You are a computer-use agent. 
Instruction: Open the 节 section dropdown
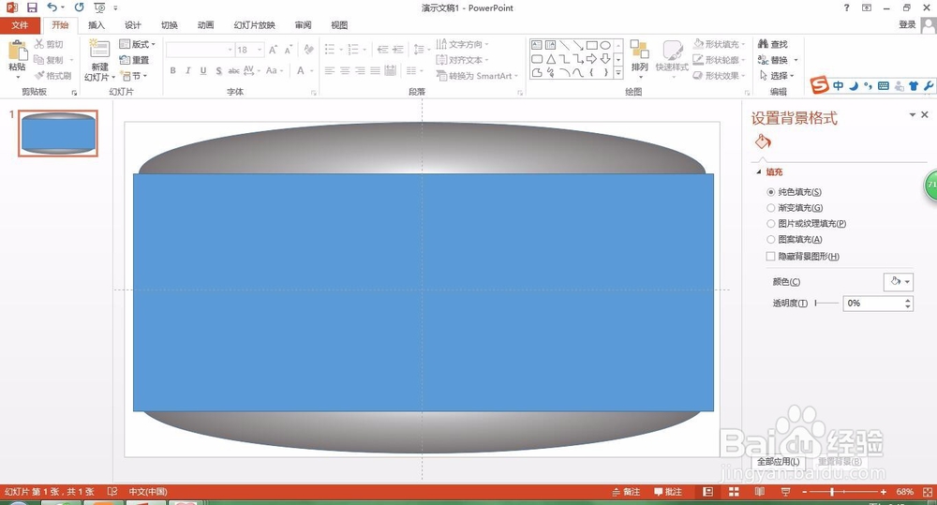pyautogui.click(x=134, y=76)
